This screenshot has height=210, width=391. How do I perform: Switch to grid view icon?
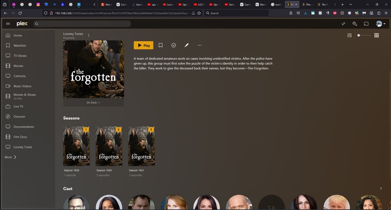[376, 35]
